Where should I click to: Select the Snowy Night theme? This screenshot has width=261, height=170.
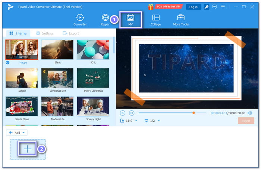[x=93, y=107]
